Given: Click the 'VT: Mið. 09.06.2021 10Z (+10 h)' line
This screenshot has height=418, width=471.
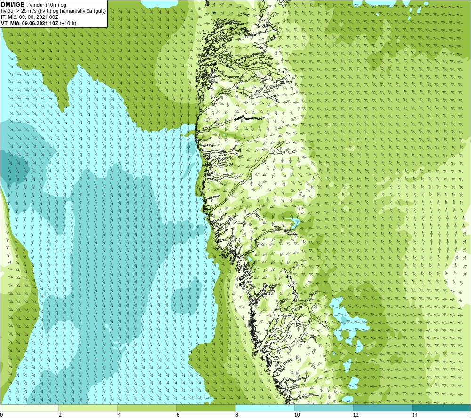Looking at the screenshot, I should click(39, 23).
